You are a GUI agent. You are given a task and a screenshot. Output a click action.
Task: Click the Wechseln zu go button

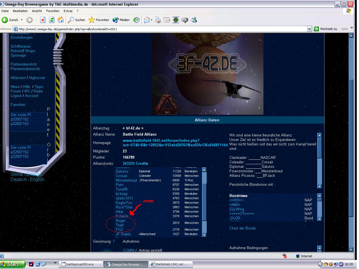[x=326, y=29]
